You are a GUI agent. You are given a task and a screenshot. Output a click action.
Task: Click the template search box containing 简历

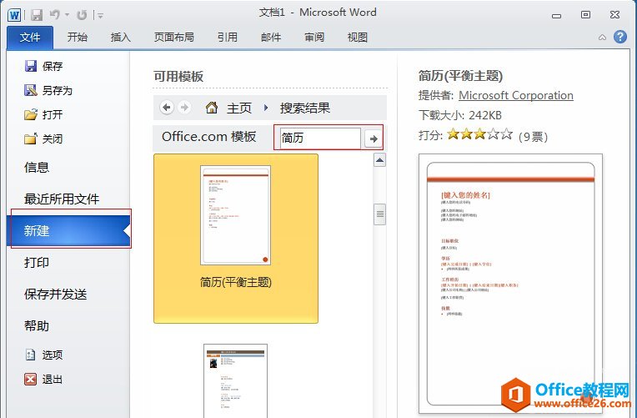pos(319,138)
